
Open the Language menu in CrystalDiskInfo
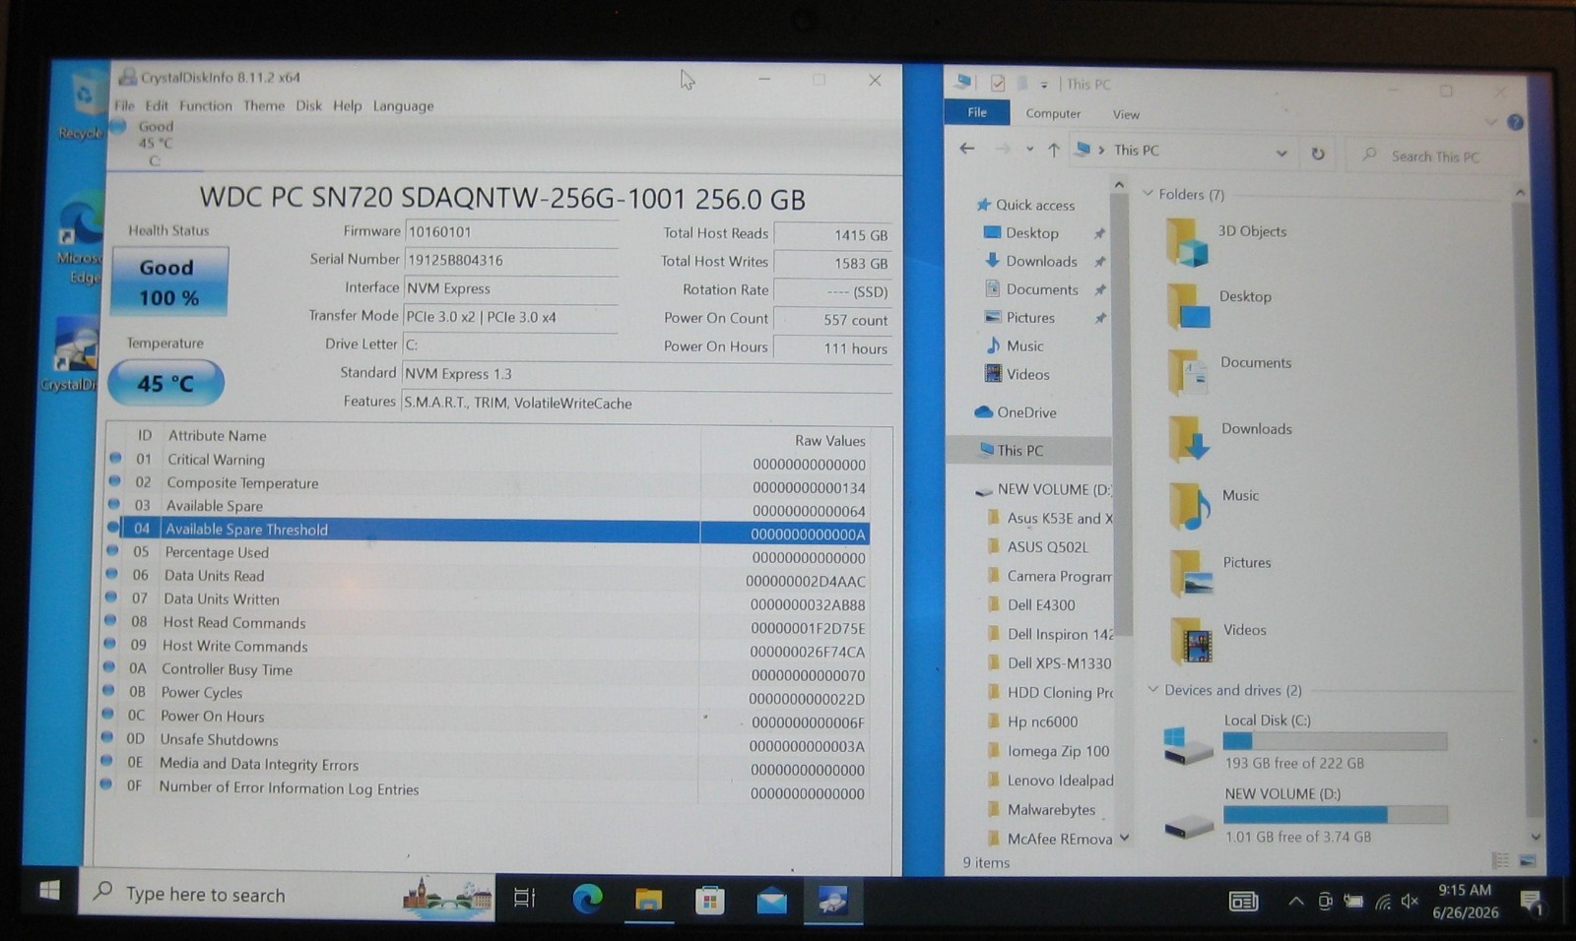[x=403, y=106]
